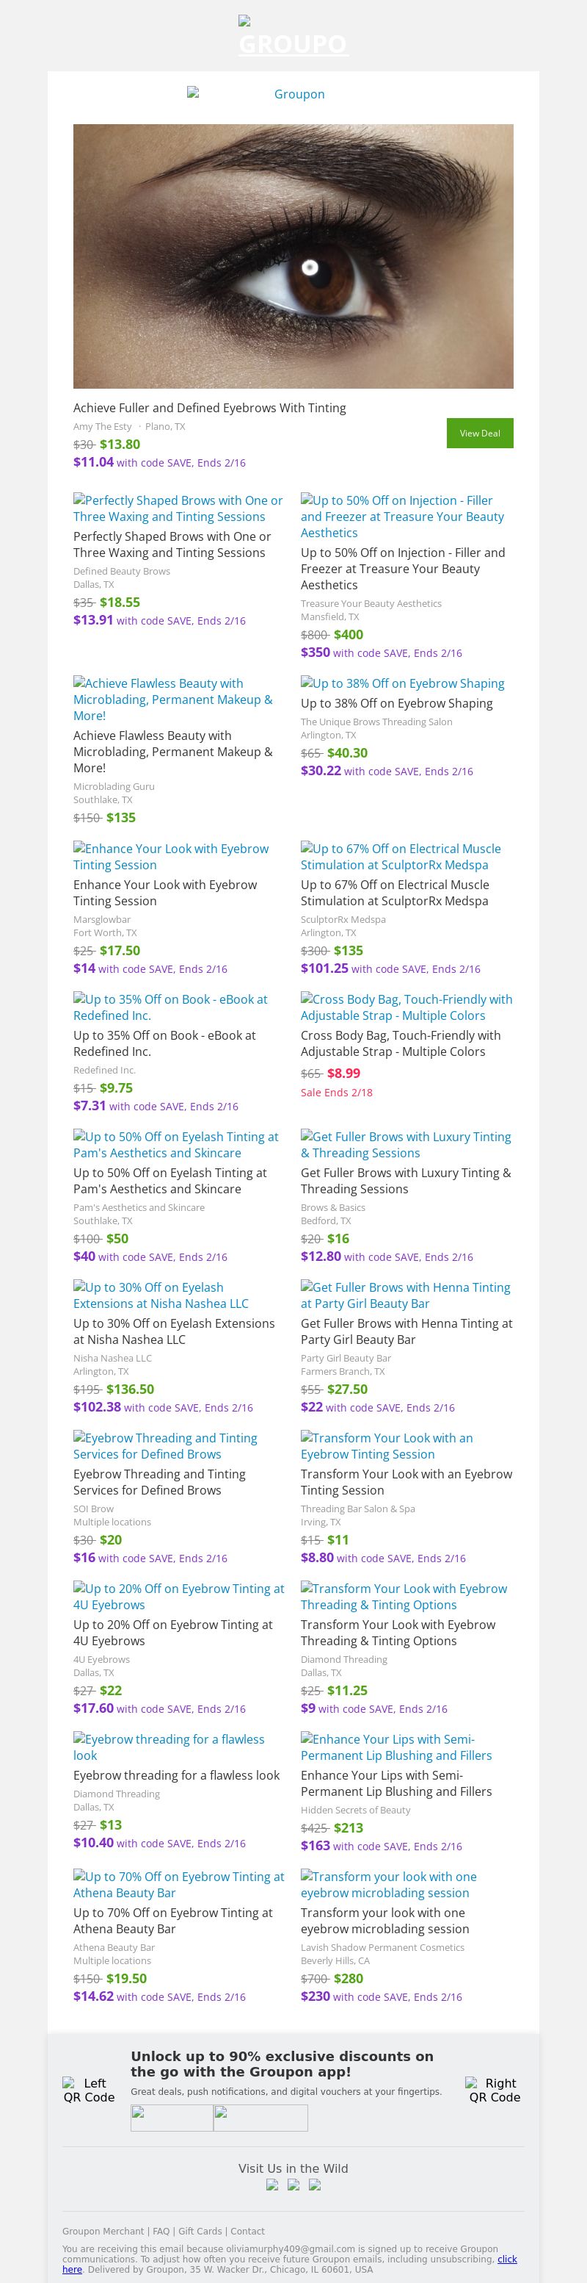Open the Cross Body Bag deal image link
The image size is (587, 2283).
click(x=406, y=1007)
